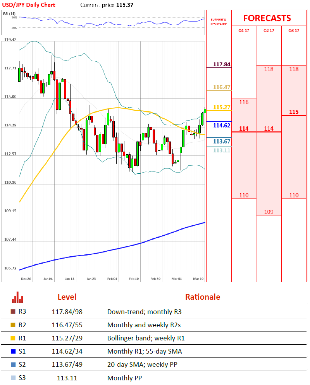Image resolution: width=310 pixels, height=385 pixels.
Task: Click the S1 blue color swatch
Action: click(x=13, y=351)
